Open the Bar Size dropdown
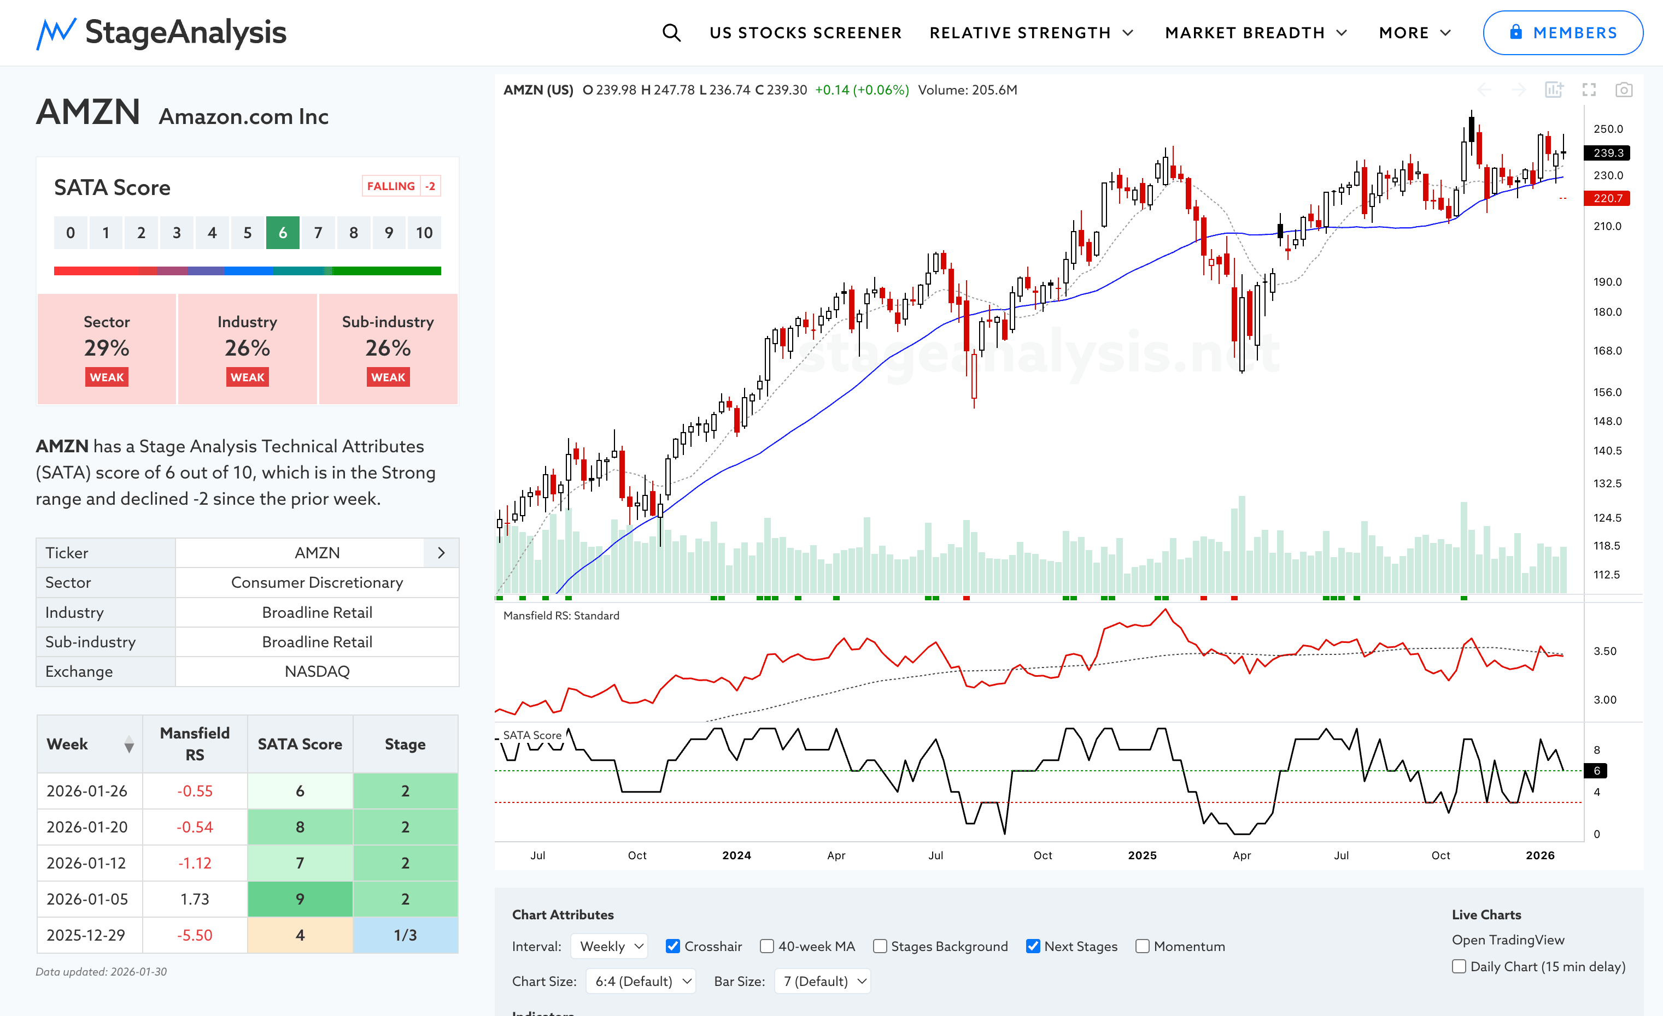The image size is (1663, 1016). [822, 981]
